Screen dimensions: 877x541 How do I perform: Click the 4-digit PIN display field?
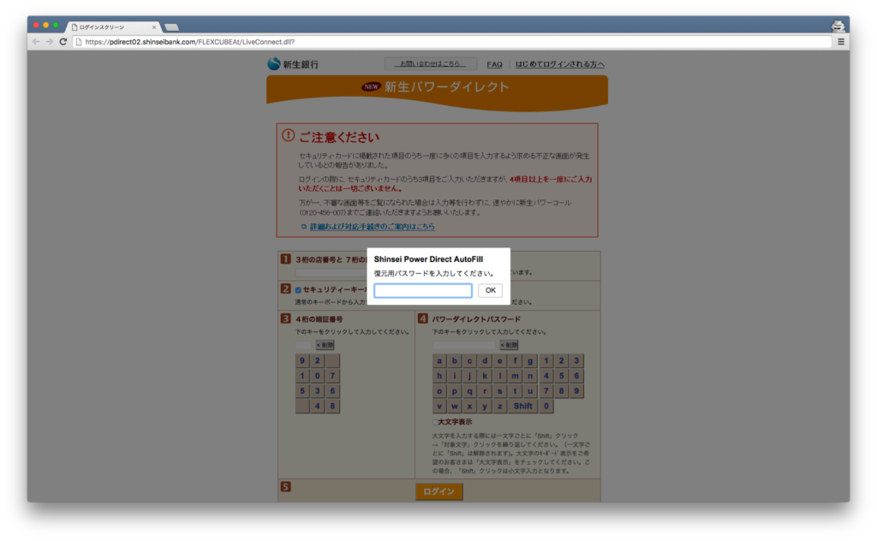[x=304, y=345]
